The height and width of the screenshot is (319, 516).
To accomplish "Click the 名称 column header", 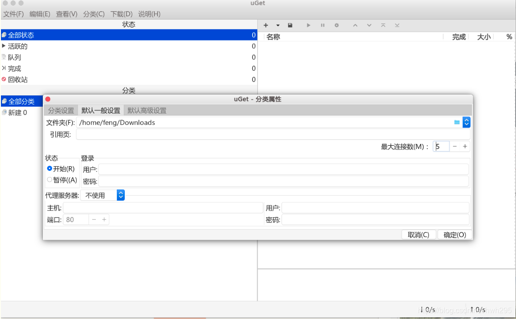I will pos(273,37).
